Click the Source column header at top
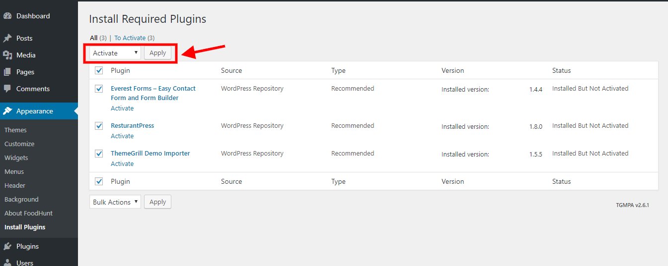The image size is (668, 266). click(x=231, y=70)
